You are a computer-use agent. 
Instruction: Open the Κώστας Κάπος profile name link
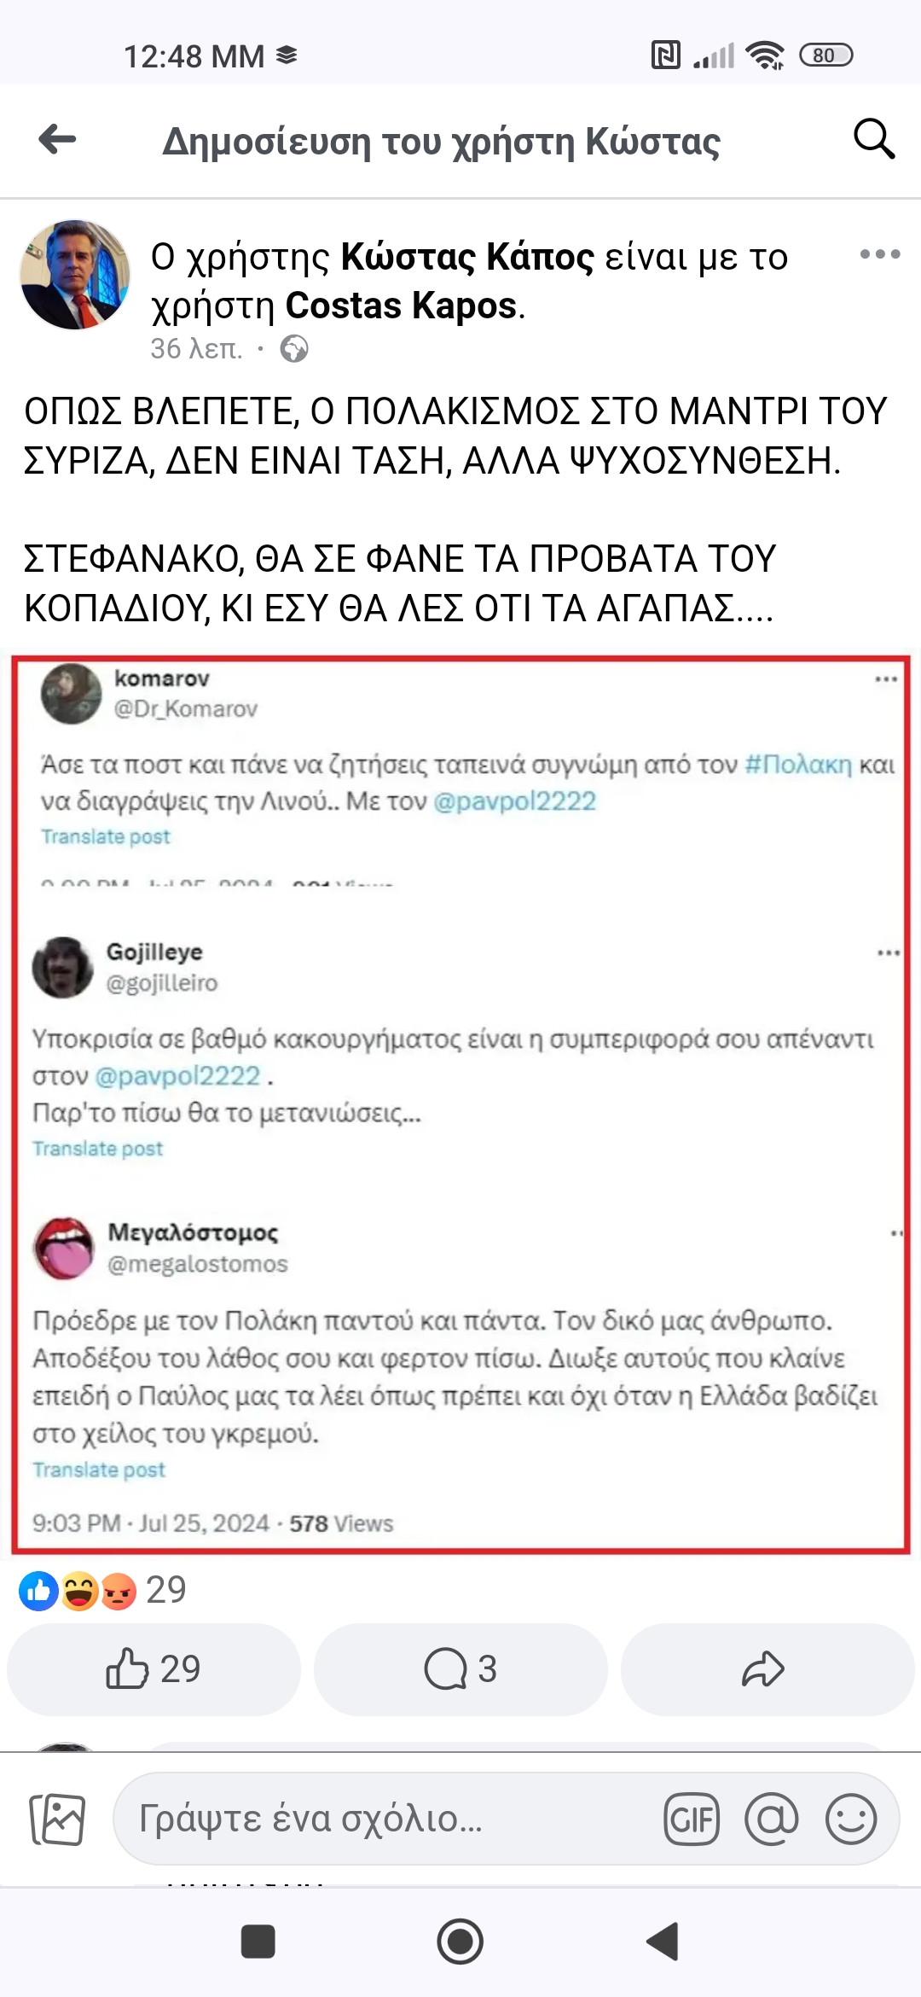(467, 256)
